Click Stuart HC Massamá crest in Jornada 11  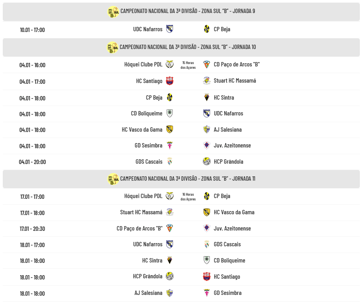(170, 212)
